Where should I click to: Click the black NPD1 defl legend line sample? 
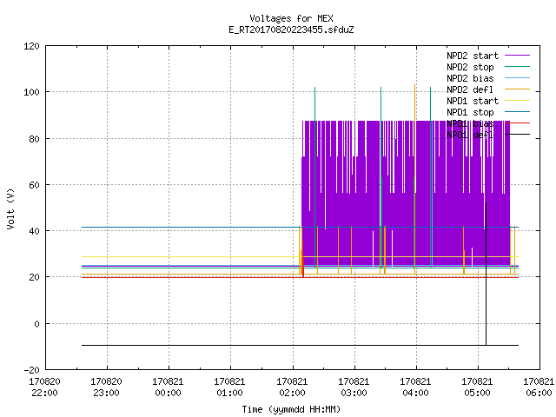click(518, 135)
